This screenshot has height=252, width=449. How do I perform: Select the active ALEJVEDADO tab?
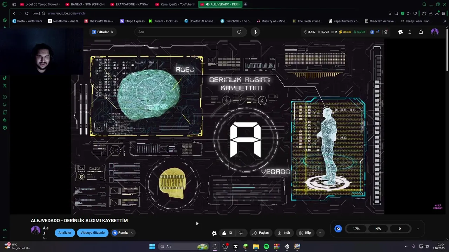click(220, 4)
